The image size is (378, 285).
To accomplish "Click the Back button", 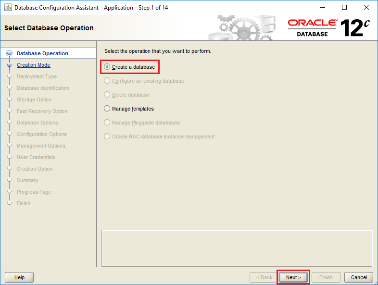I will pos(264,277).
